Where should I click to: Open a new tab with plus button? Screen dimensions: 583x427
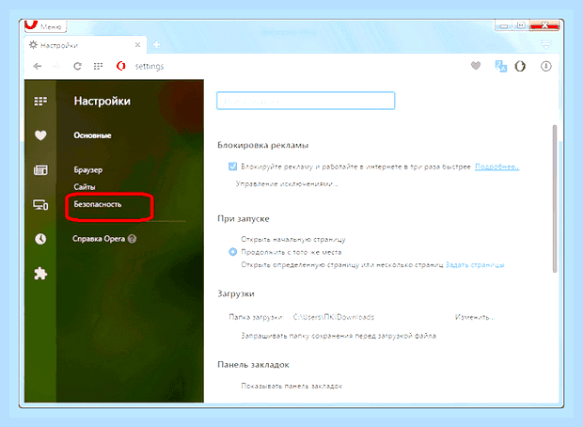[156, 45]
